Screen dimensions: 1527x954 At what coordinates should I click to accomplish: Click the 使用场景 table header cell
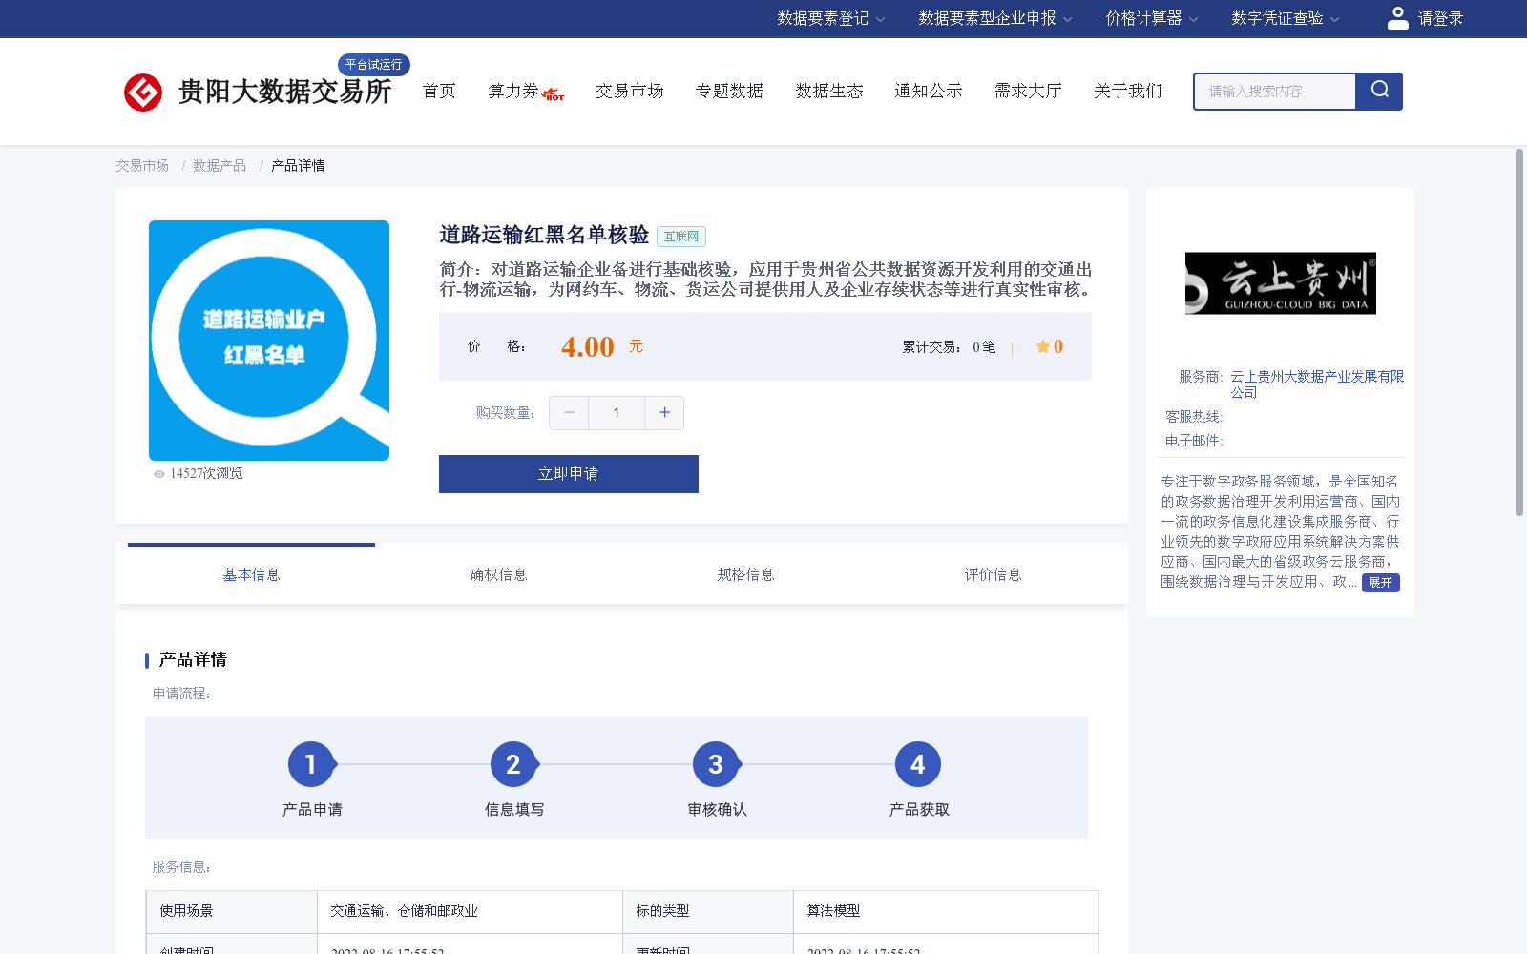pos(232,911)
